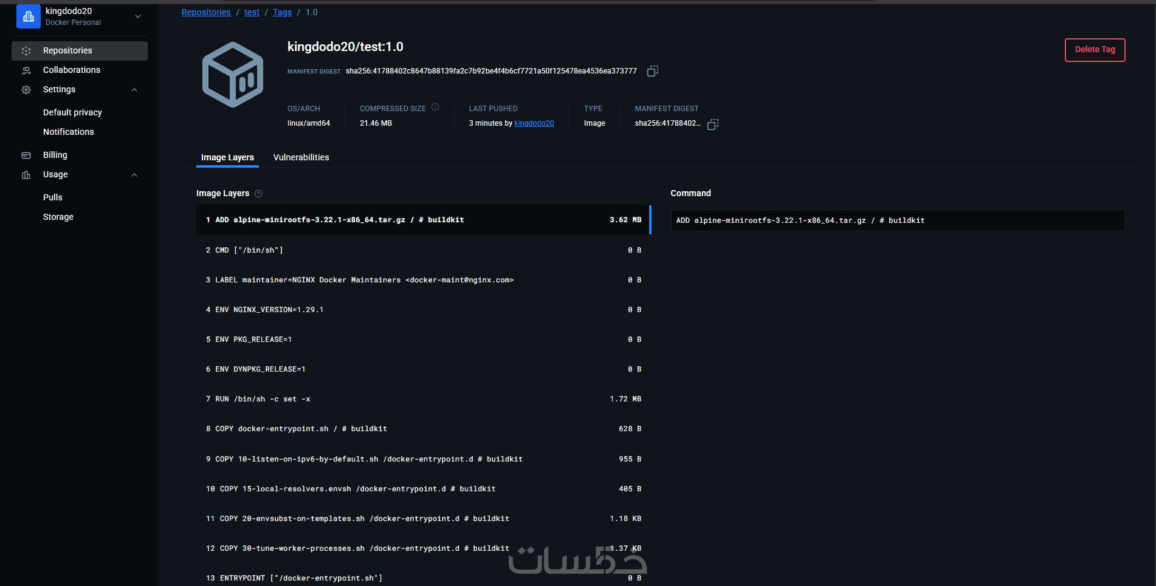Click the sha256 manifest digest text under title
This screenshot has width=1156, height=586.
tap(491, 71)
